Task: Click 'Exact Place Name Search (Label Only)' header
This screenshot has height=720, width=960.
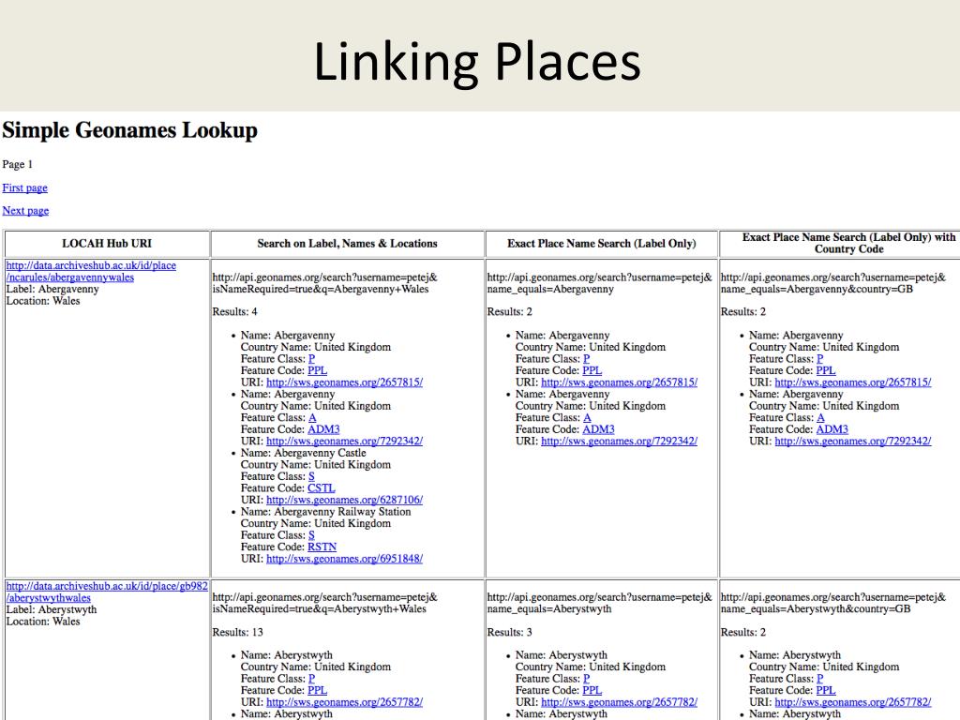Action: point(601,243)
